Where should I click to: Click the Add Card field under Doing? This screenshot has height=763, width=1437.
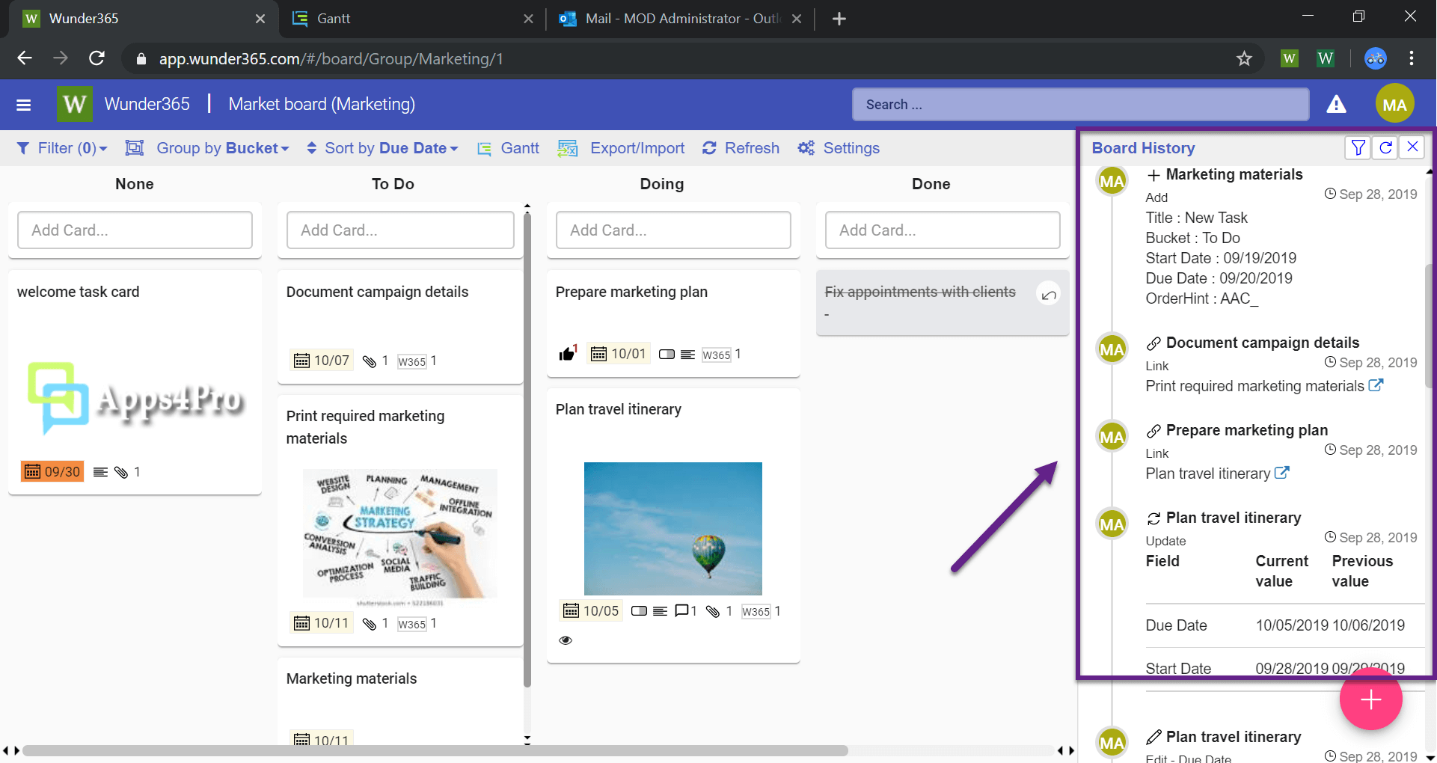[x=672, y=230]
